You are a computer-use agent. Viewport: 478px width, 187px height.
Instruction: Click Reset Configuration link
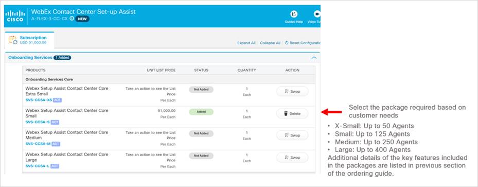tap(303, 43)
